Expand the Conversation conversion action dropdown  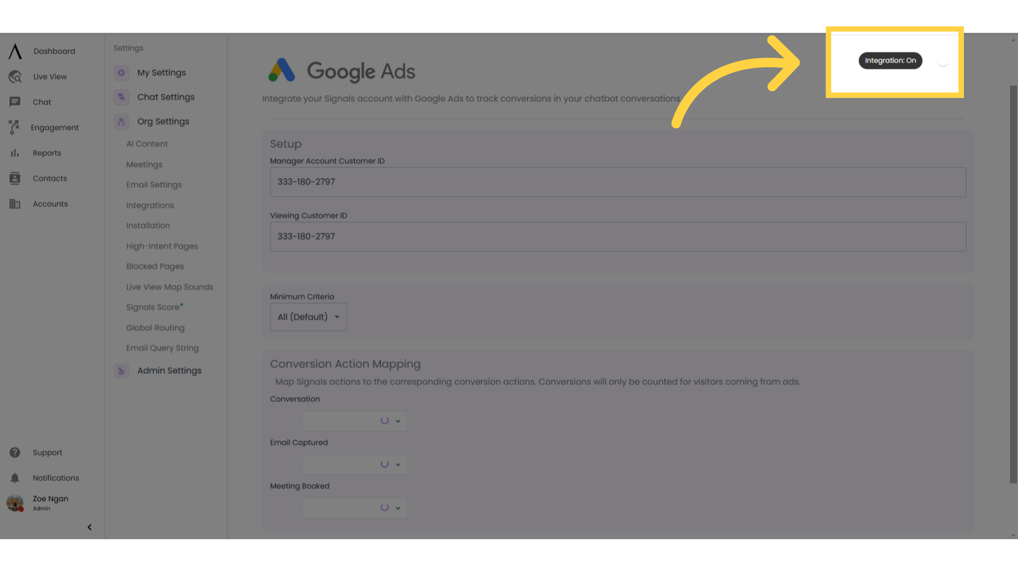click(398, 421)
